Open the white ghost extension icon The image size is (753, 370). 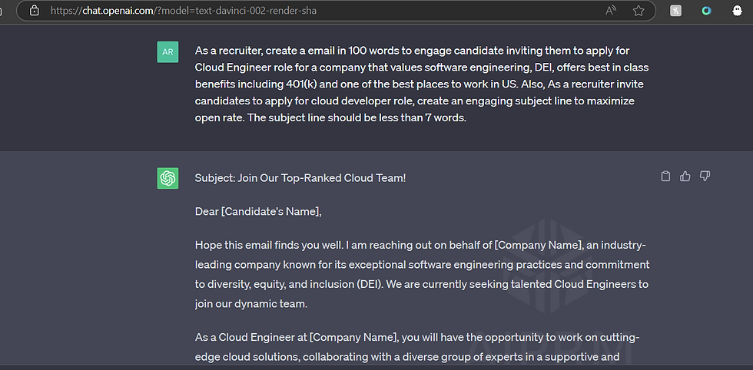click(737, 11)
